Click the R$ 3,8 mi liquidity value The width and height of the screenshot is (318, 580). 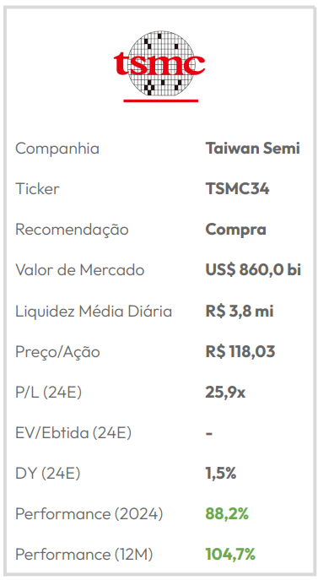point(240,311)
